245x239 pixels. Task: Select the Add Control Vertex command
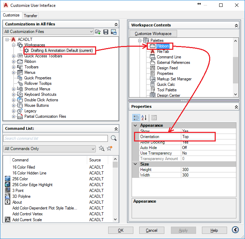[27, 214]
